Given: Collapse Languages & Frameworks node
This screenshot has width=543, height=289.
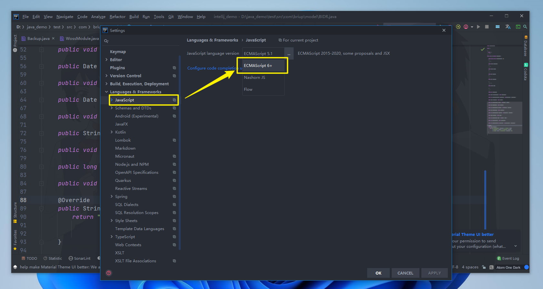Looking at the screenshot, I should pyautogui.click(x=106, y=92).
